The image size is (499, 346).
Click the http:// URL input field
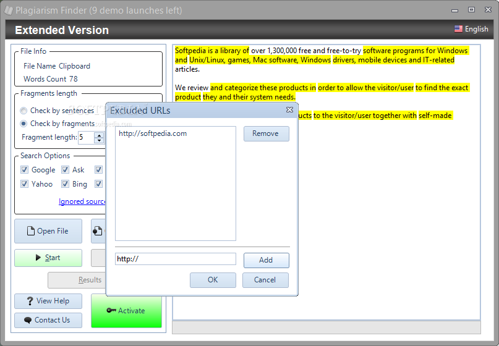click(x=176, y=259)
